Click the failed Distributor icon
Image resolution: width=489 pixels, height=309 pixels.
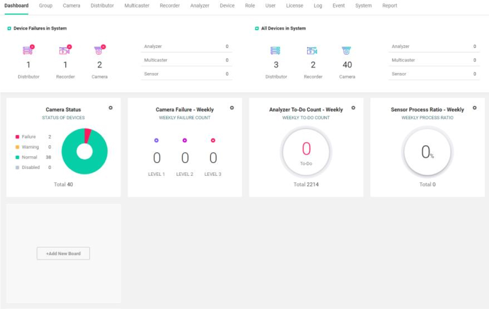28,50
